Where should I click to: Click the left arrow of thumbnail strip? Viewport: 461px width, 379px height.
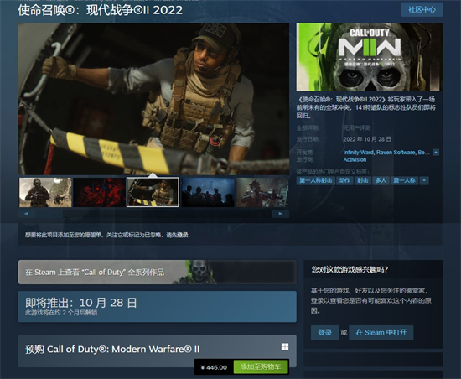coord(27,214)
